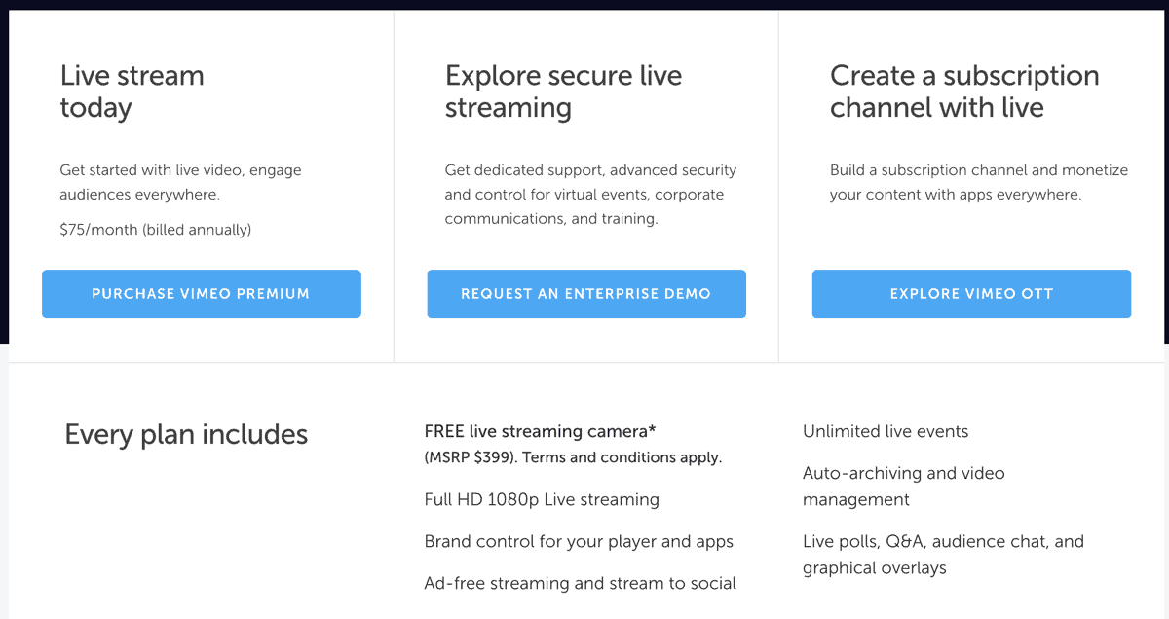Select the Live stream today heading
This screenshot has height=619, width=1169.
click(x=132, y=91)
